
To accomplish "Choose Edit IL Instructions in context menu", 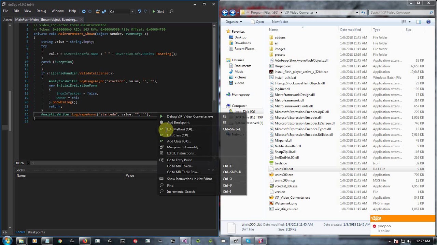I will click(181, 153).
